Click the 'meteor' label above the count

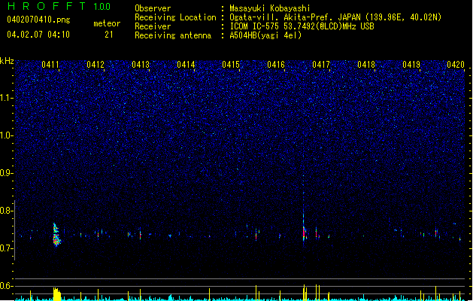point(107,23)
